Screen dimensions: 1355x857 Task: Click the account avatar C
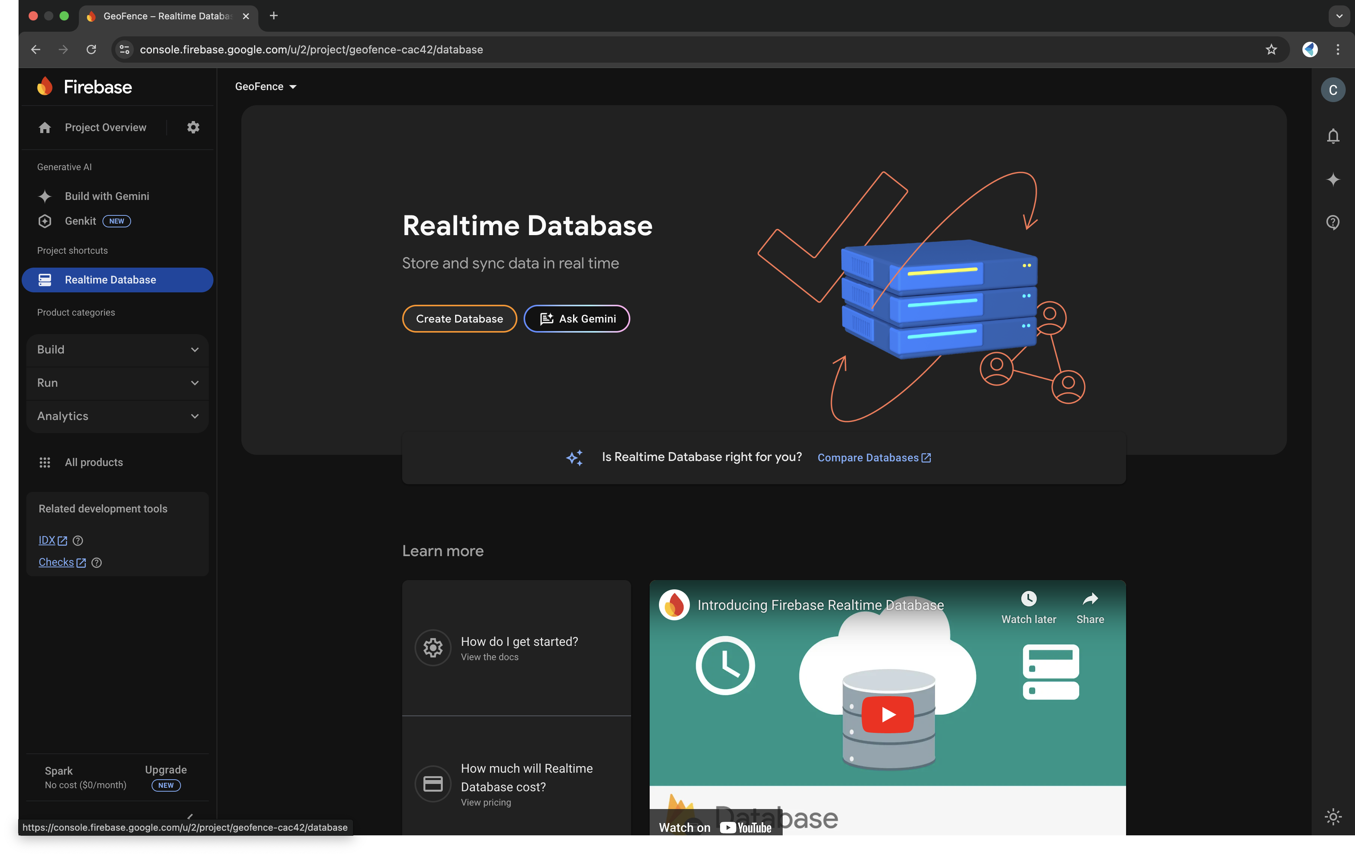coord(1333,90)
